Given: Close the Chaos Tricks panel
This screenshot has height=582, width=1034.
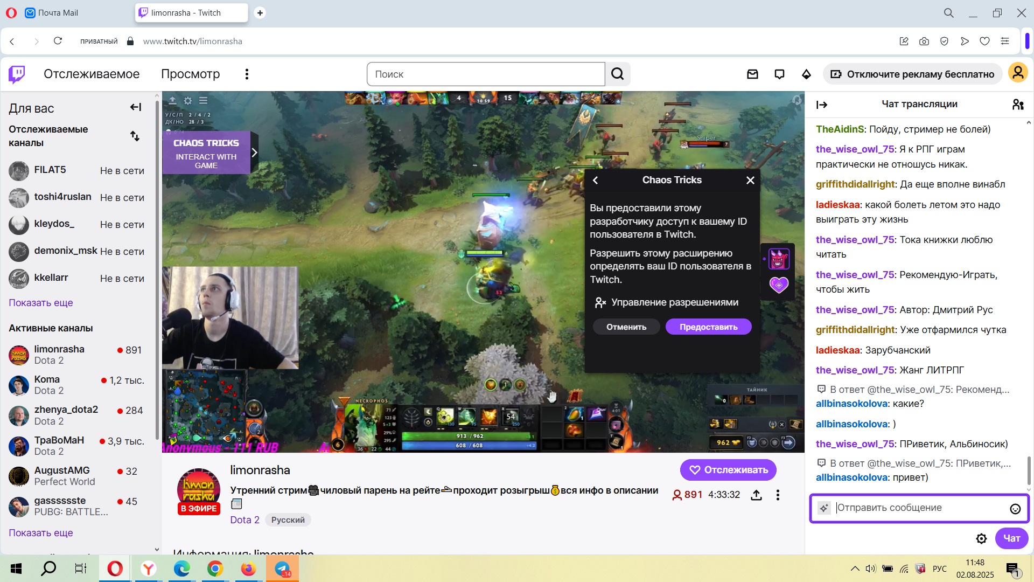Looking at the screenshot, I should (750, 180).
